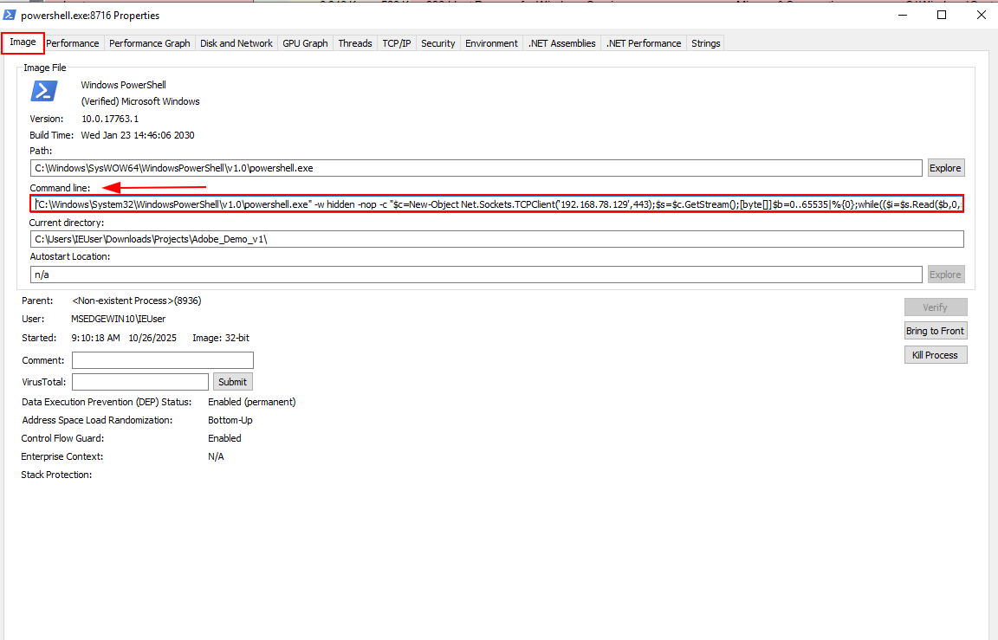This screenshot has height=640, width=998.
Task: Submit the process to VirusTotal
Action: 232,382
